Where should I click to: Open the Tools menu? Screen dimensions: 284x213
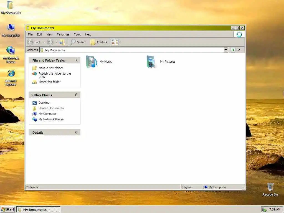tap(77, 34)
